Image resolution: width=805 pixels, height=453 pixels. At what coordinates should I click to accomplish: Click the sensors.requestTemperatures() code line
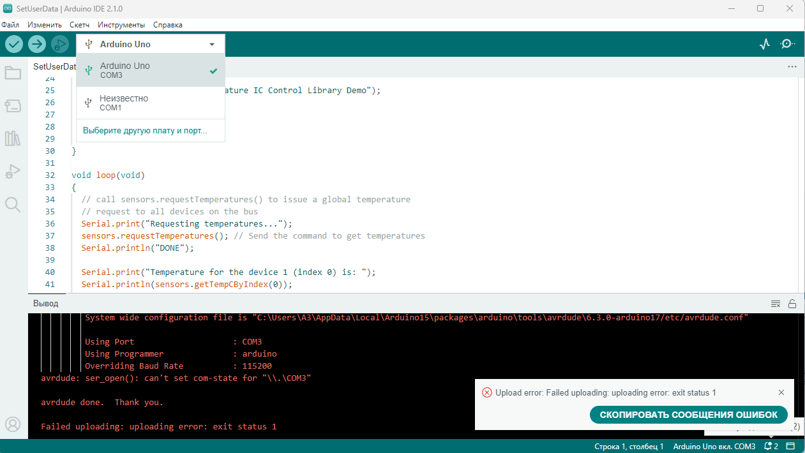click(x=253, y=235)
